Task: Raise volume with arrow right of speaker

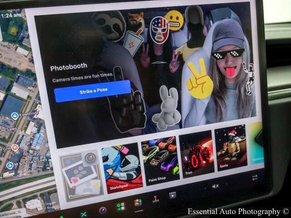Action: [226, 183]
